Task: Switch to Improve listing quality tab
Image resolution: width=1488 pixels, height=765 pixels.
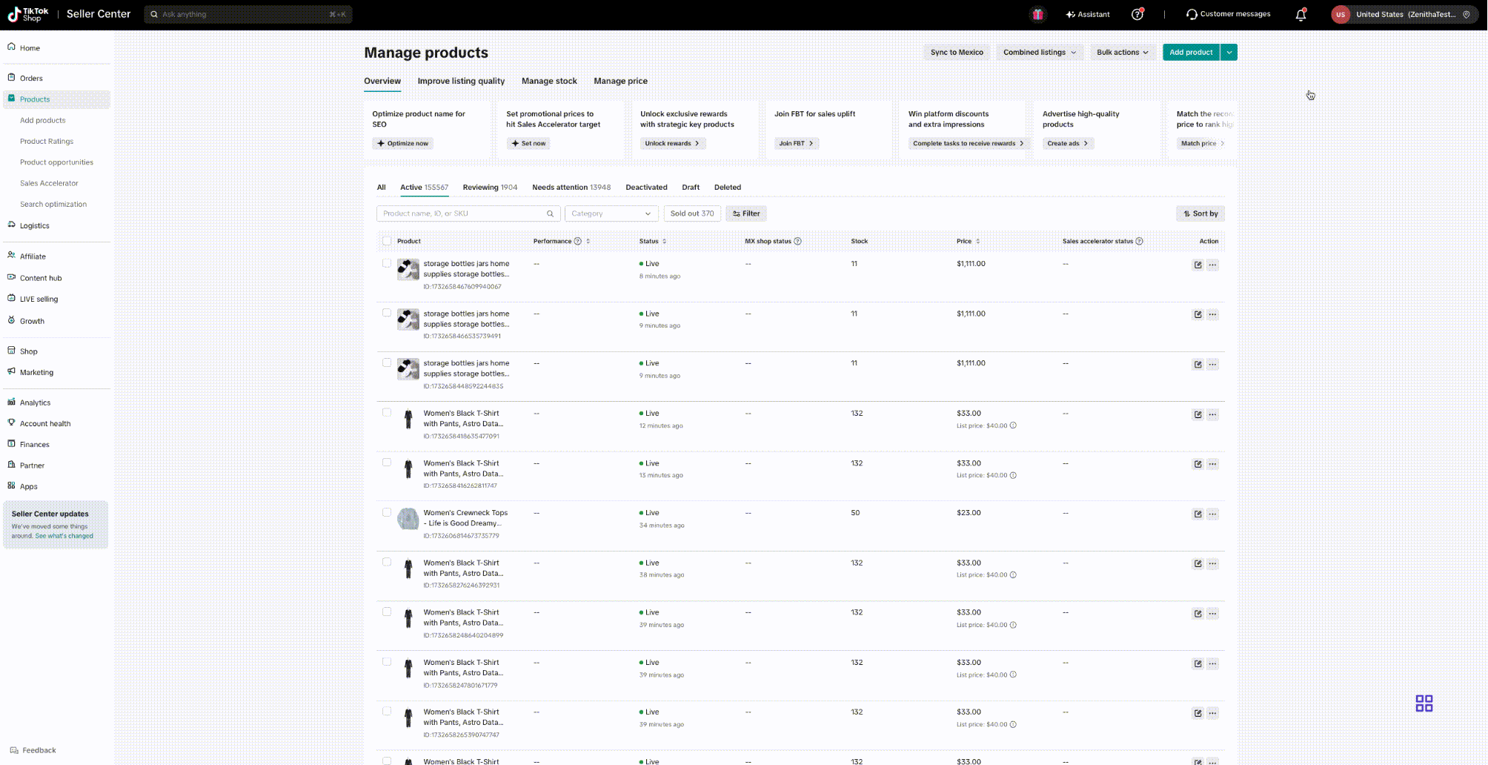Action: pos(461,81)
